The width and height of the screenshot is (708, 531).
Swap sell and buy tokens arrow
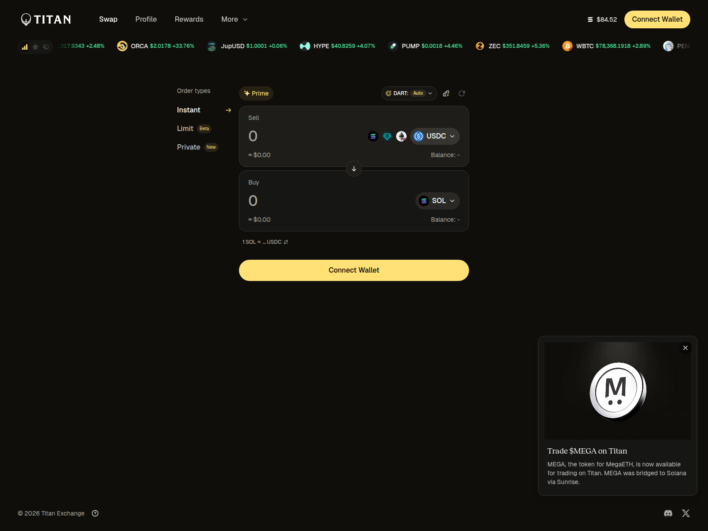coord(354,169)
